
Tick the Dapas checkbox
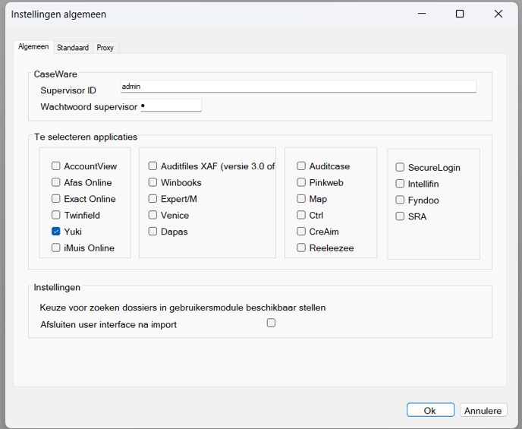pyautogui.click(x=153, y=231)
